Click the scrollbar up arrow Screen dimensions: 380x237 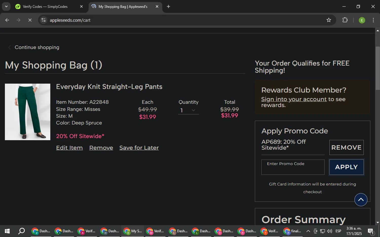pos(377,31)
